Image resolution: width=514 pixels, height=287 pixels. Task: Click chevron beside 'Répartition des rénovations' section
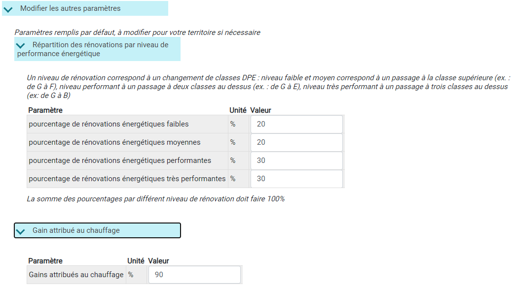(20, 45)
